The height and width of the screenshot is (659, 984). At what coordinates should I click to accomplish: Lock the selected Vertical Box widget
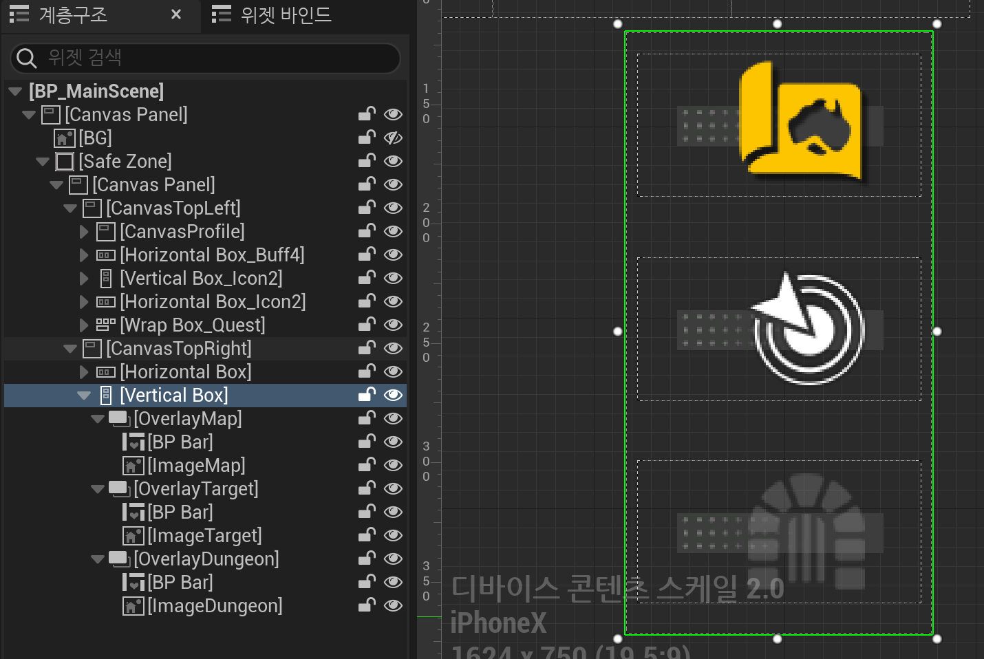point(367,394)
